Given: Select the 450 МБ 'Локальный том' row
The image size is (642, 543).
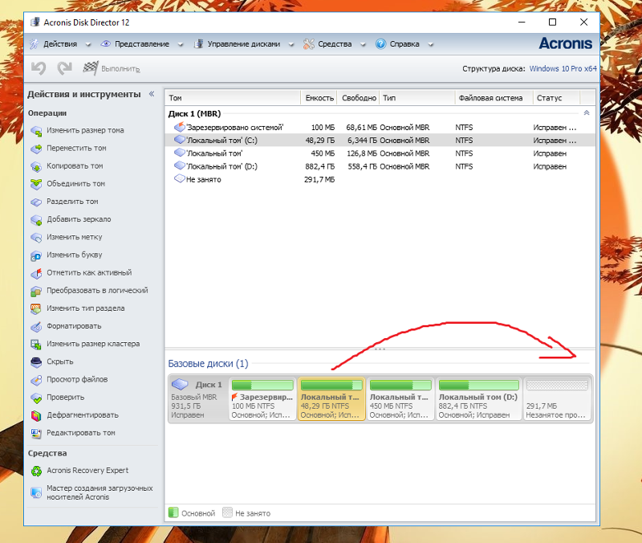Looking at the screenshot, I should pyautogui.click(x=380, y=153).
